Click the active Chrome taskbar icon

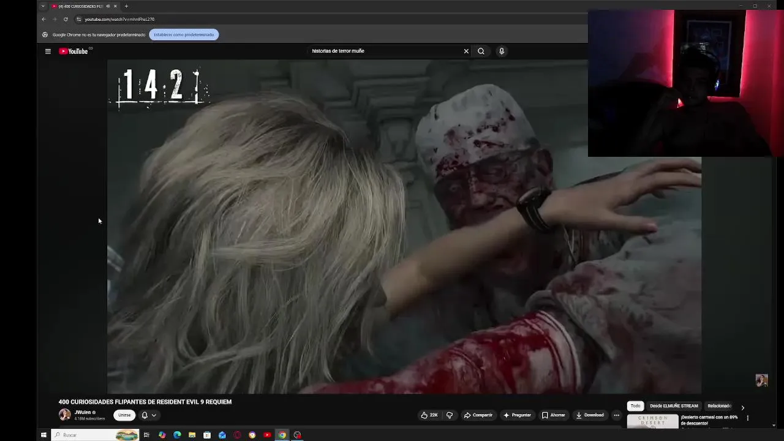pos(282,435)
